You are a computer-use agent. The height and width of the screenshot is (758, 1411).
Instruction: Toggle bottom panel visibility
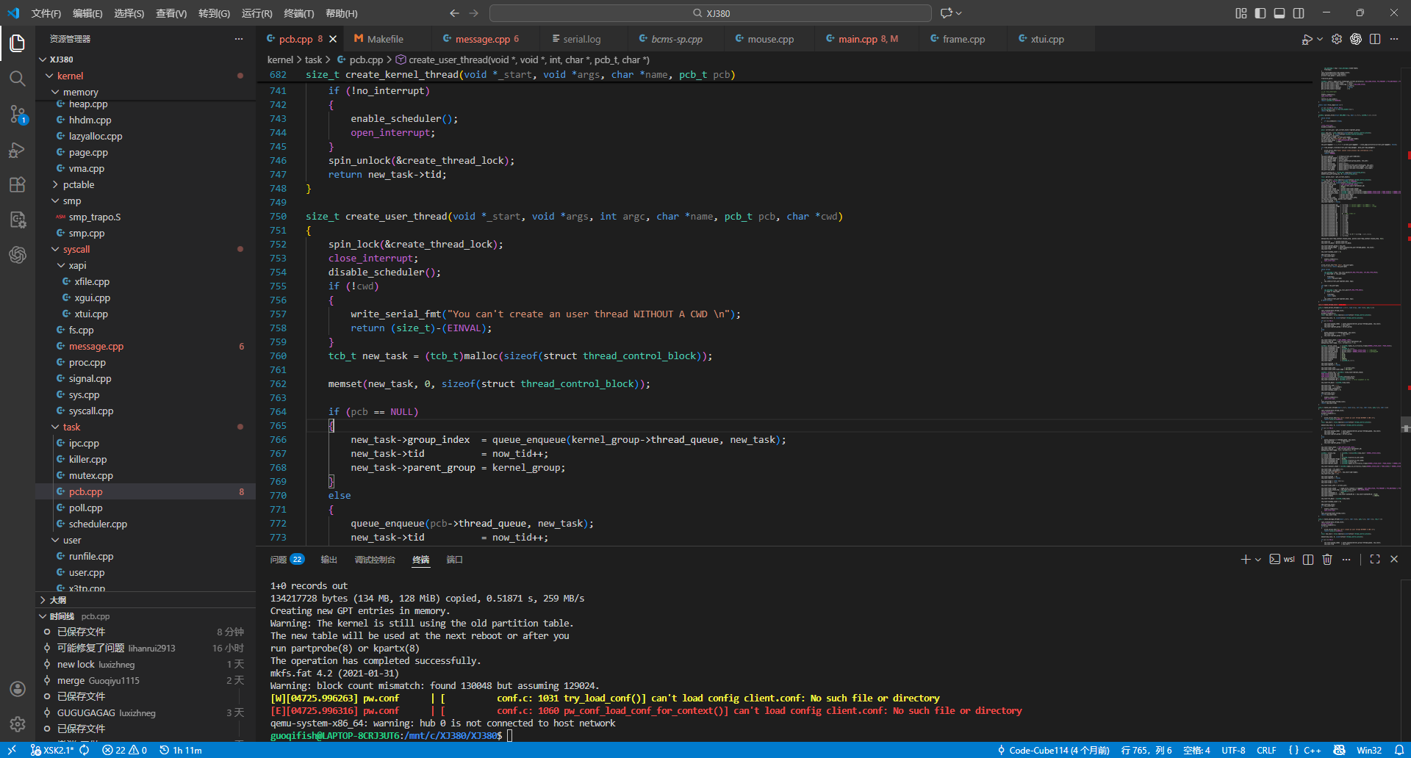(1279, 13)
